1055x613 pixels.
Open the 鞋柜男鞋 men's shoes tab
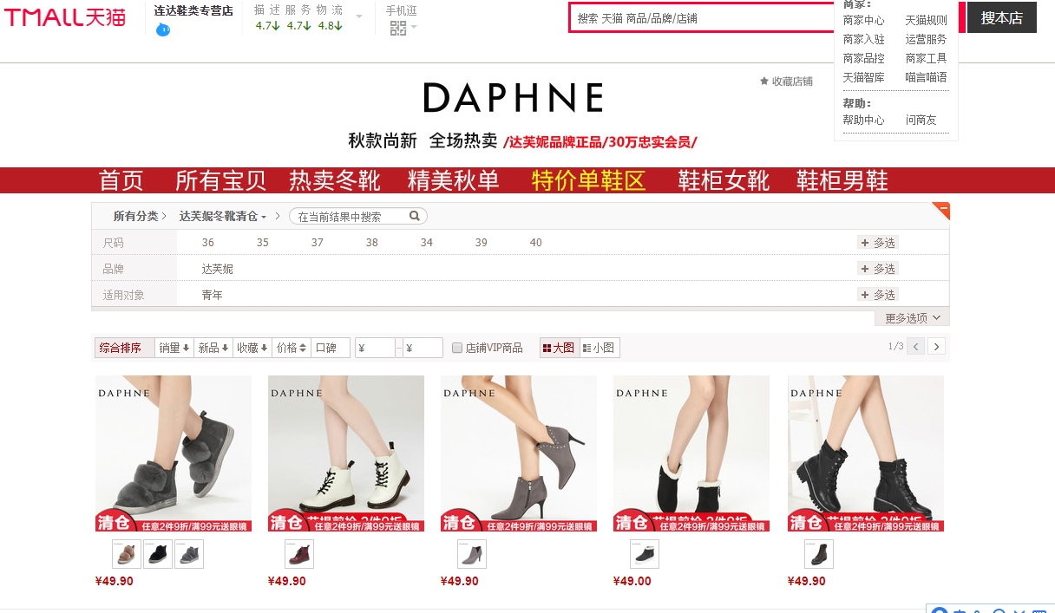tap(842, 180)
